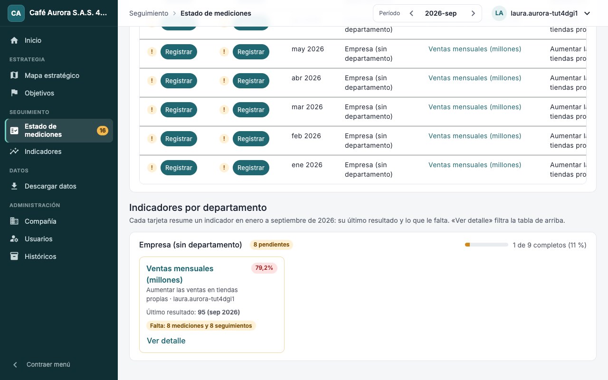The width and height of the screenshot is (608, 380).
Task: Click the Compañía building icon
Action: pos(14,221)
